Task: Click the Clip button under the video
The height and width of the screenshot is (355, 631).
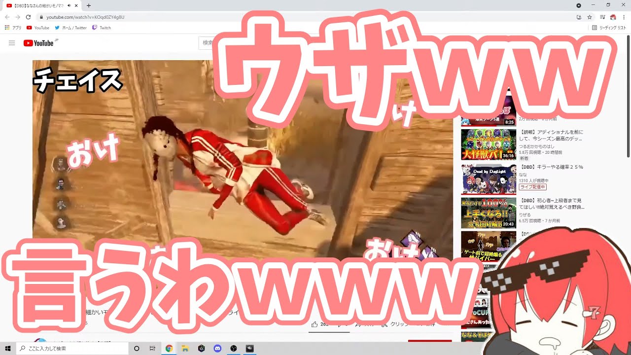Action: [395, 324]
